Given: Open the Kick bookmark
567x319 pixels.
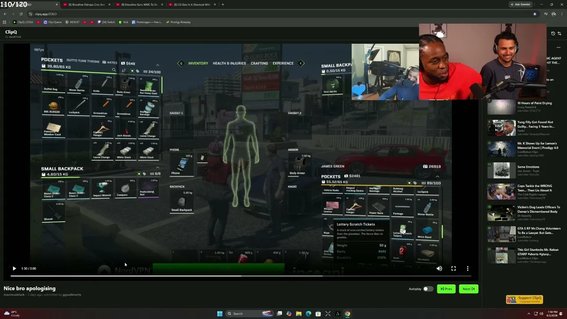Looking at the screenshot, I should click(x=124, y=22).
